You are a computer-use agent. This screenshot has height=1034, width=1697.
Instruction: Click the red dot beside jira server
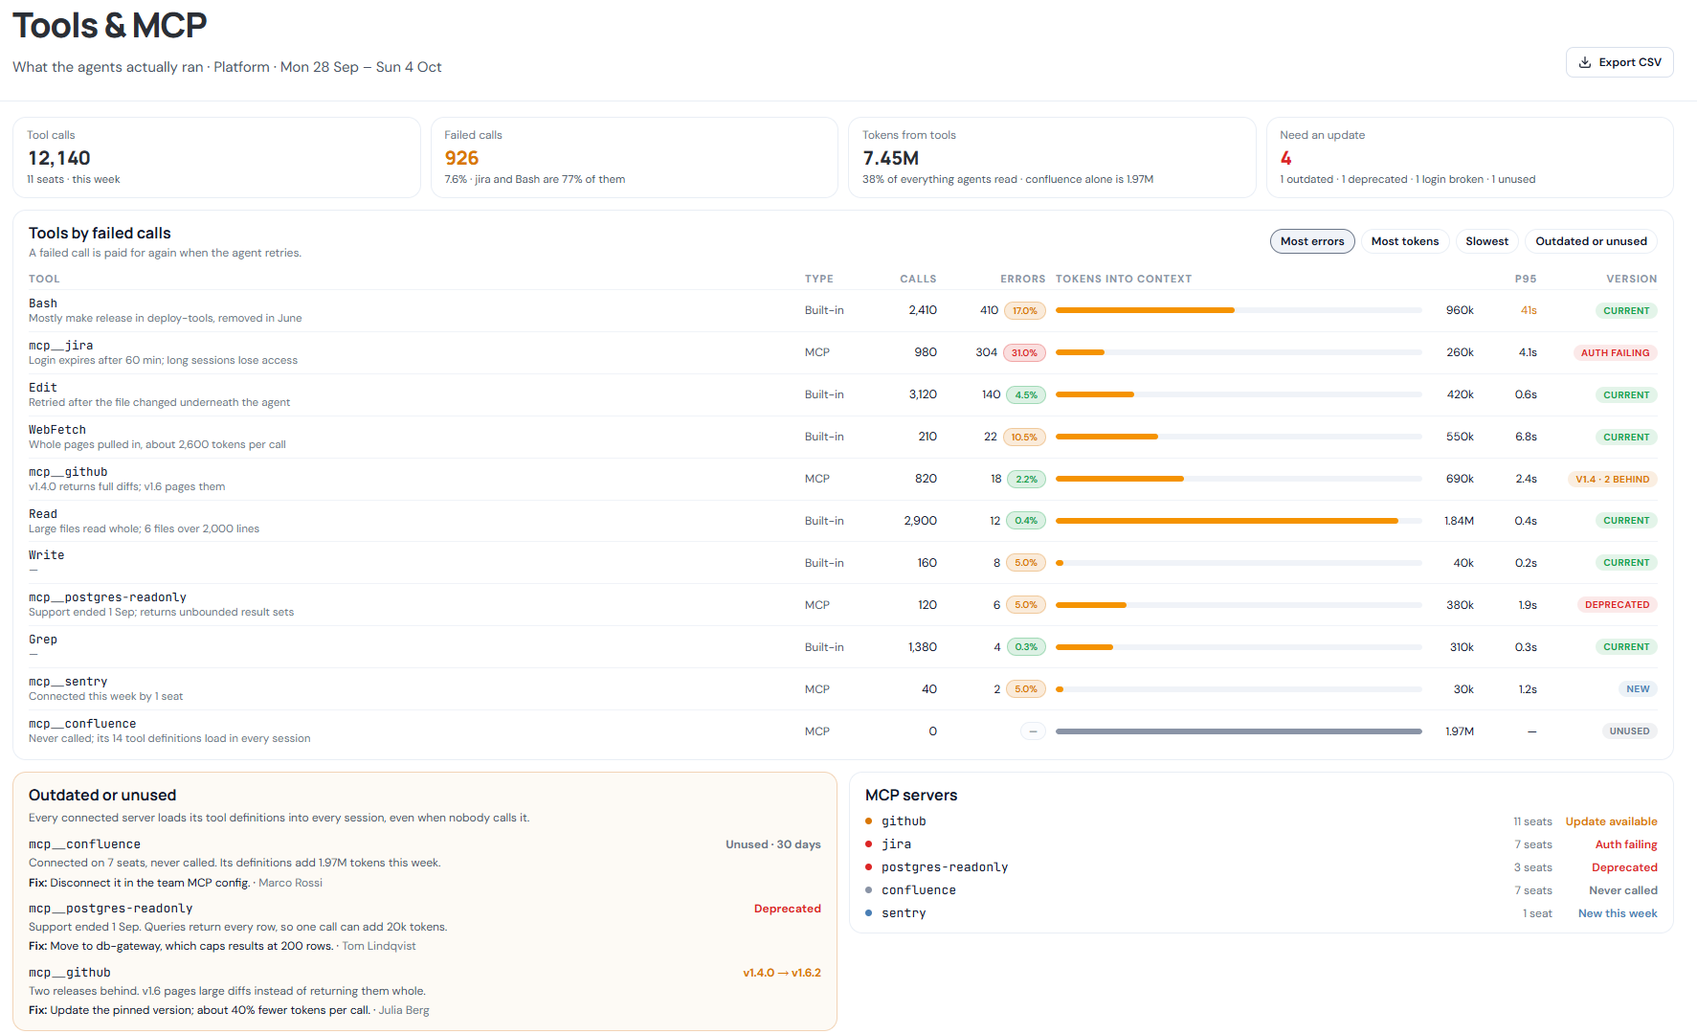point(868,844)
